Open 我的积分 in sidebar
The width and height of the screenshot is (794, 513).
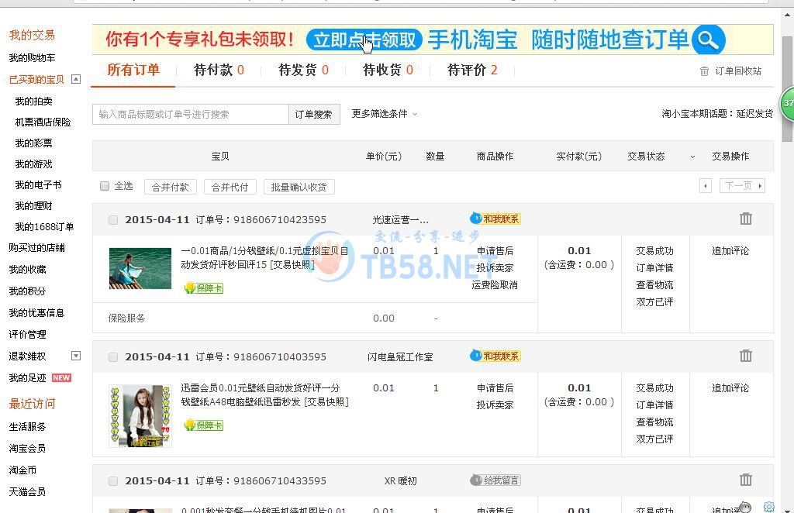[27, 291]
